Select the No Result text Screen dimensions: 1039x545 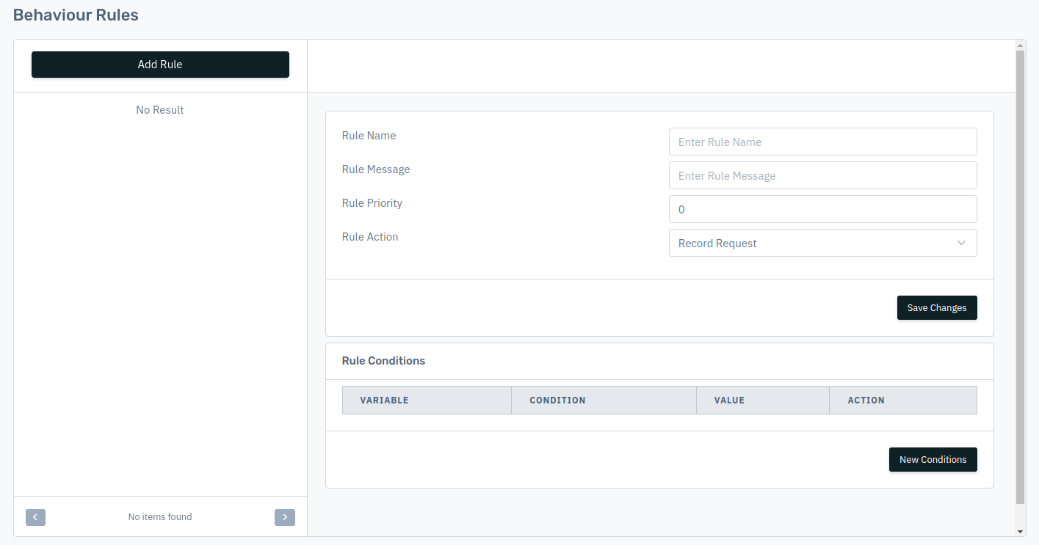pyautogui.click(x=160, y=110)
